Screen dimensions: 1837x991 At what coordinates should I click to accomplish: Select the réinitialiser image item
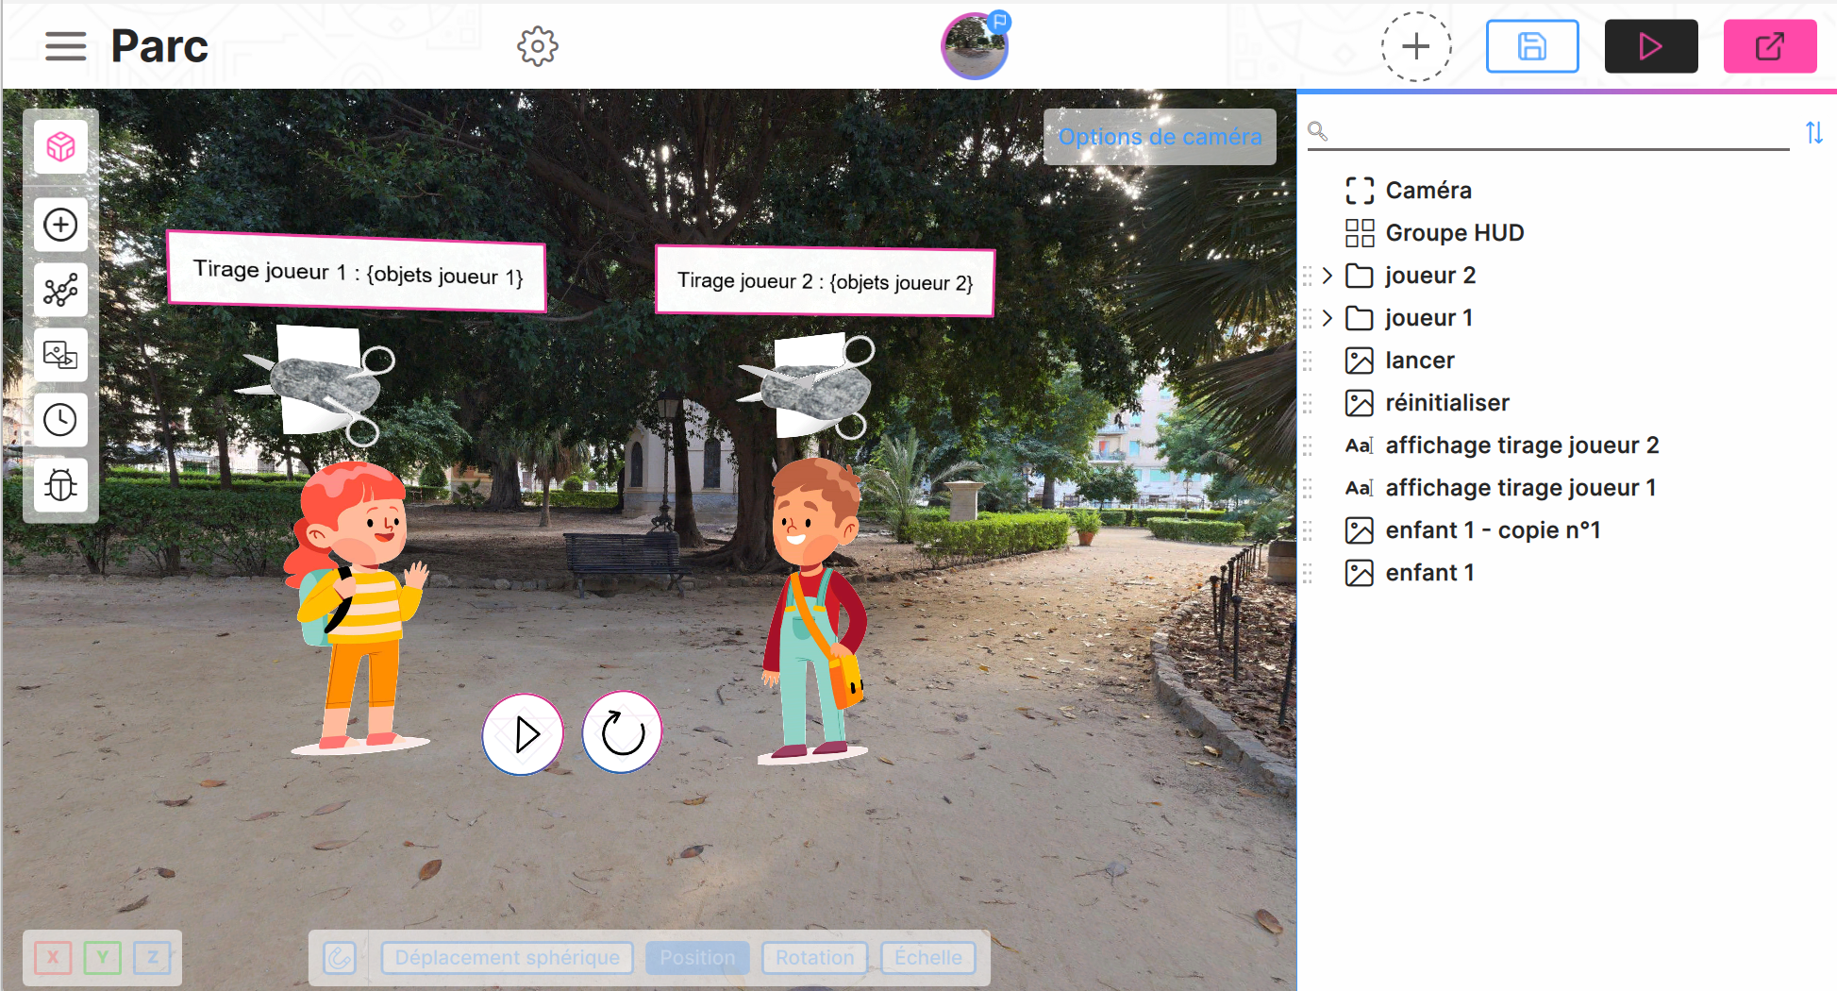pyautogui.click(x=1446, y=403)
